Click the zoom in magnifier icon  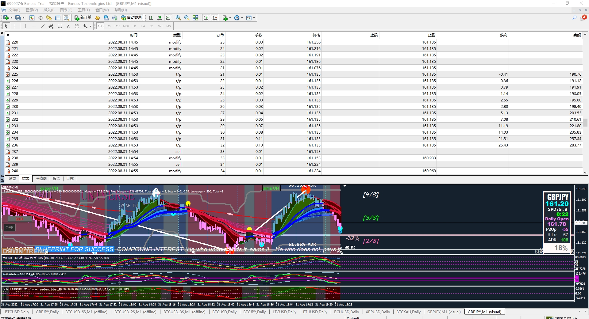point(178,18)
